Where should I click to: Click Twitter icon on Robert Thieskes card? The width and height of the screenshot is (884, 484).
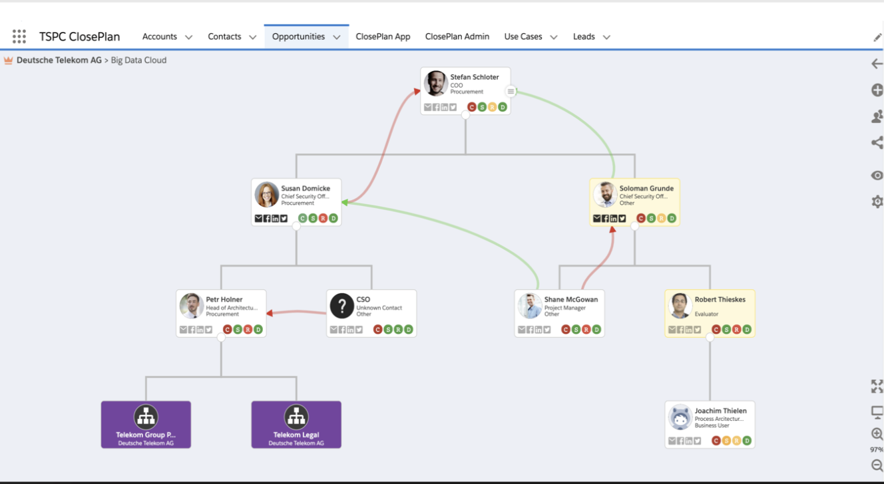pos(697,330)
